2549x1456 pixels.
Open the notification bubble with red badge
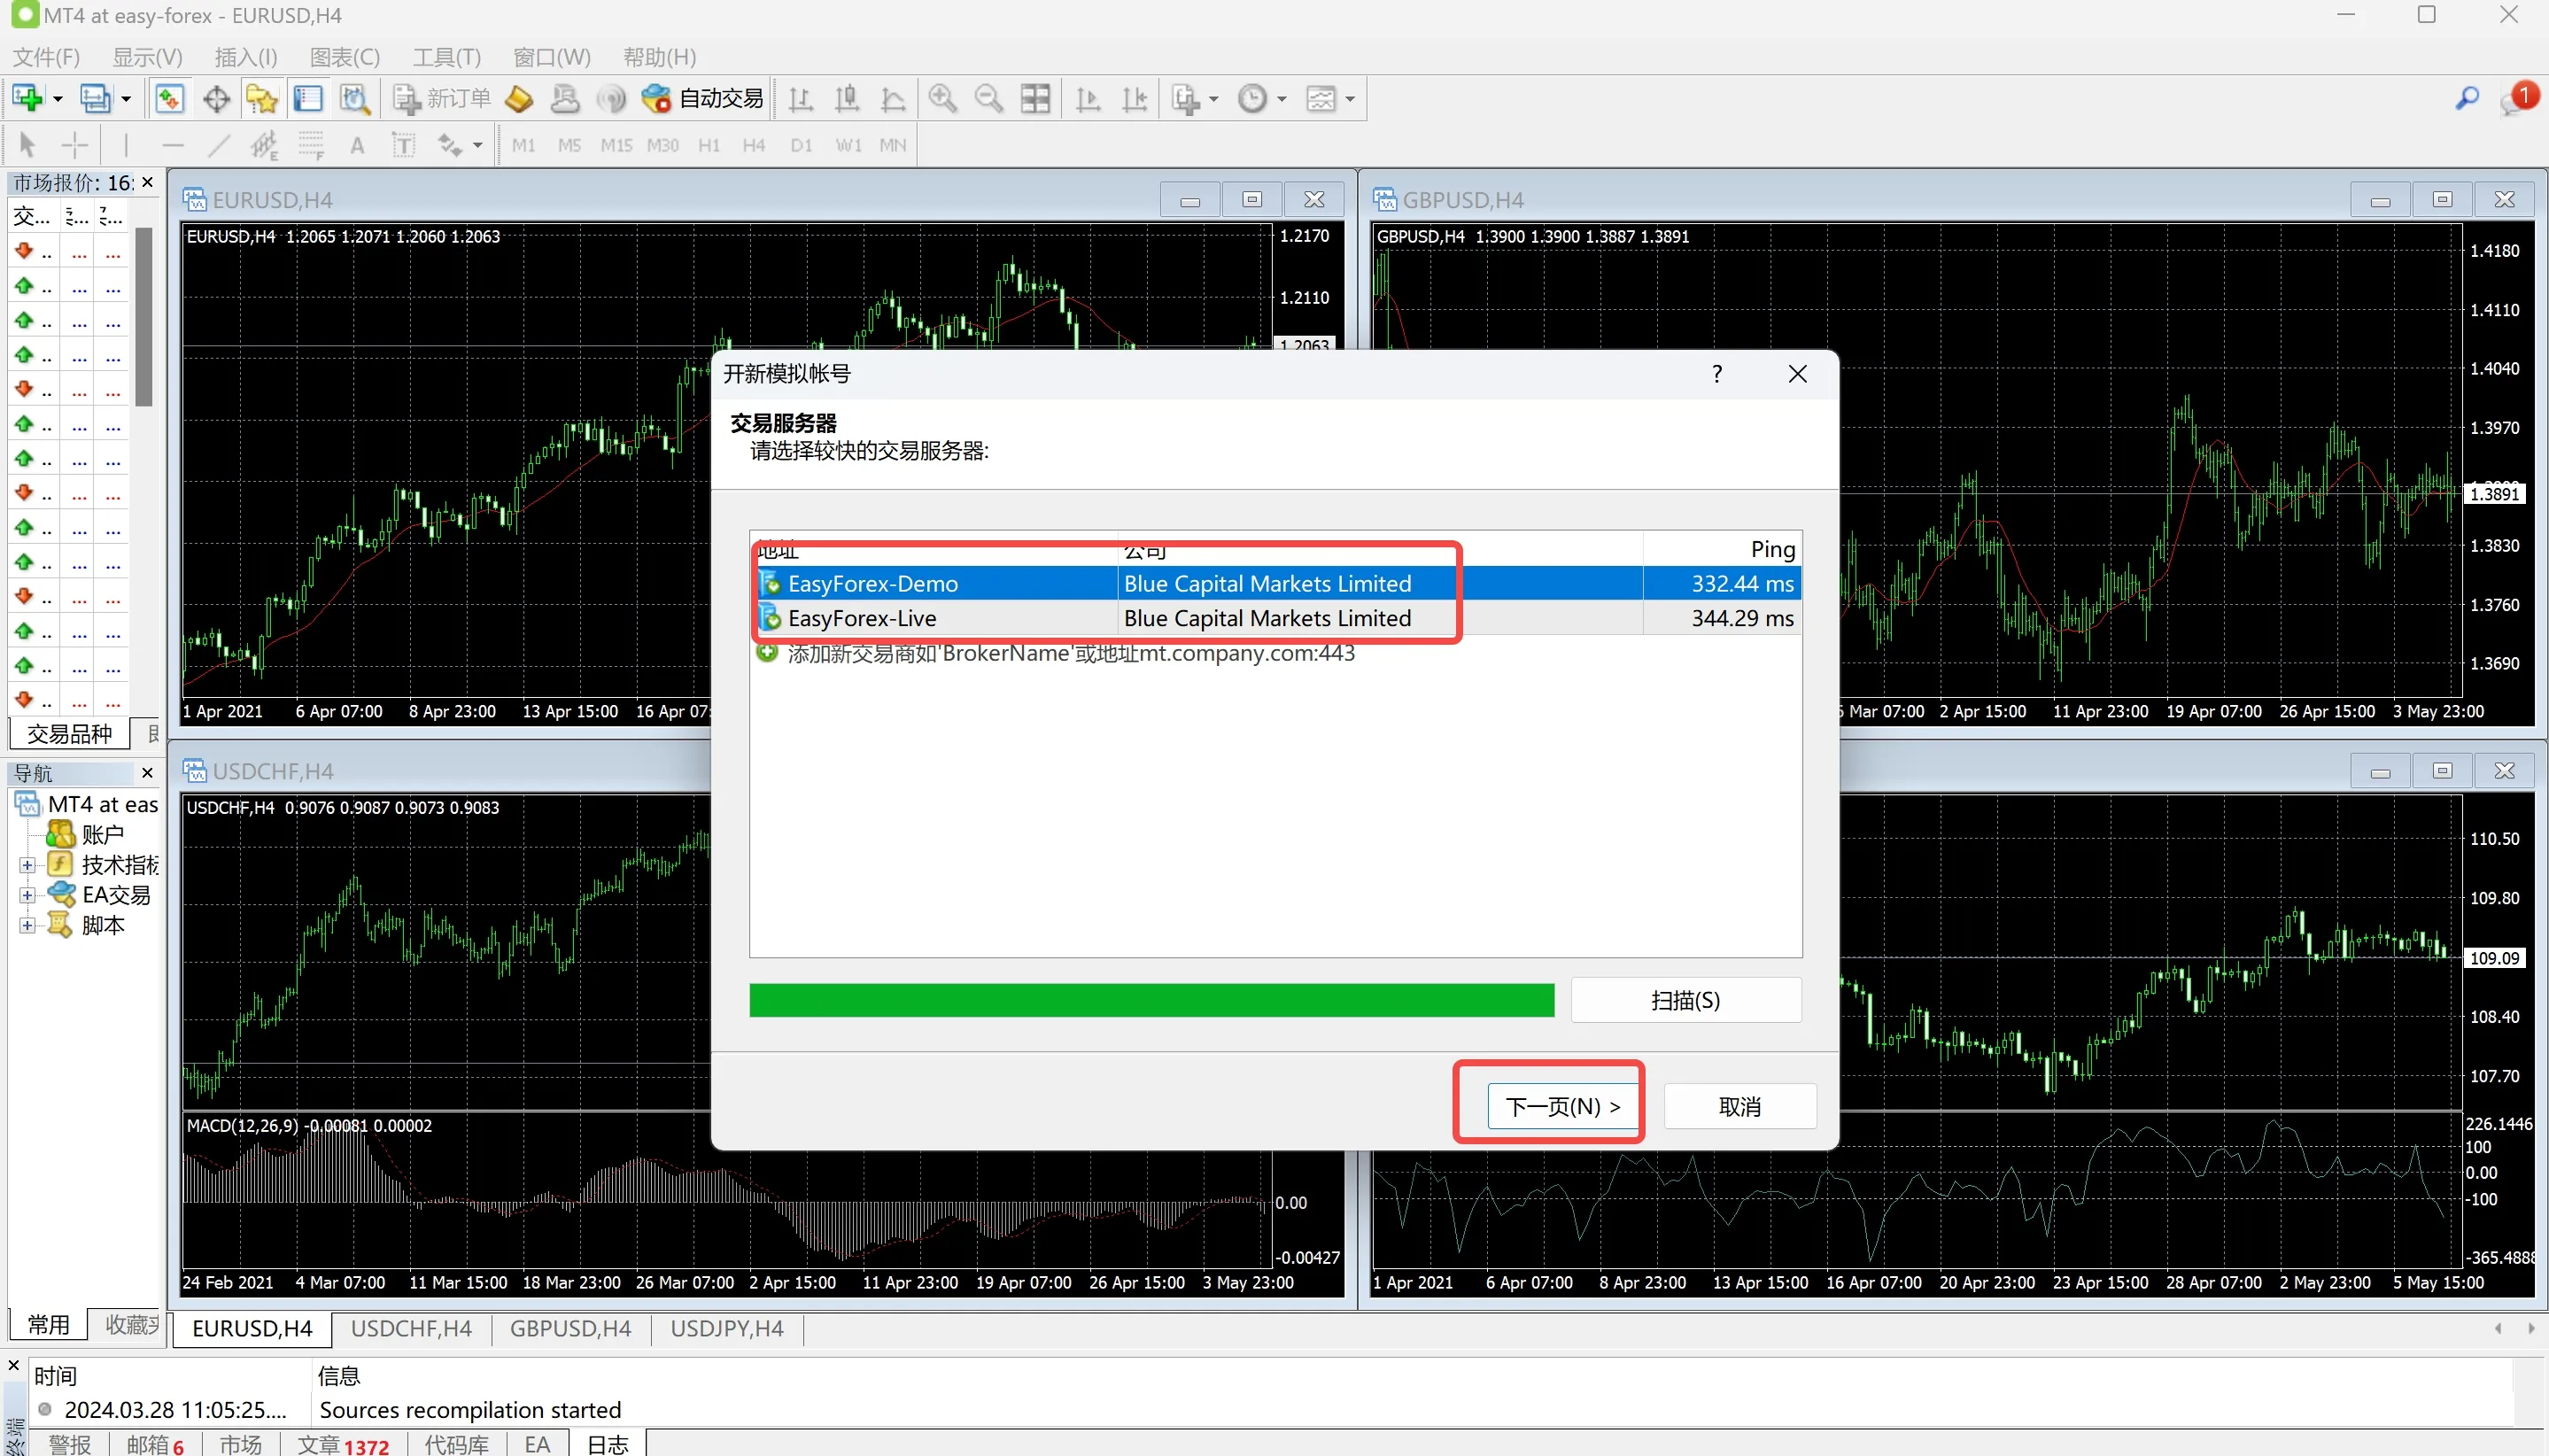click(2518, 98)
